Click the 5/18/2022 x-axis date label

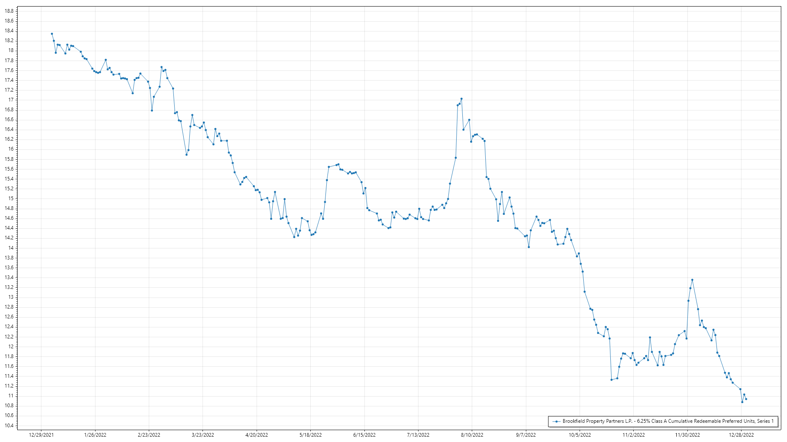click(x=310, y=435)
